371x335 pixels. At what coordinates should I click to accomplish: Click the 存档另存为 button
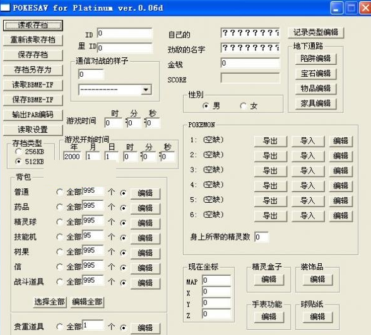point(33,70)
